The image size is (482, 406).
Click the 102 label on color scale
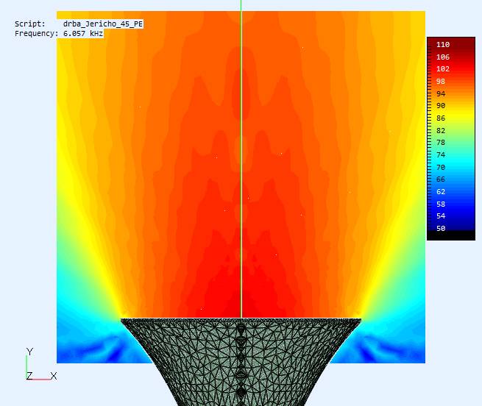443,69
